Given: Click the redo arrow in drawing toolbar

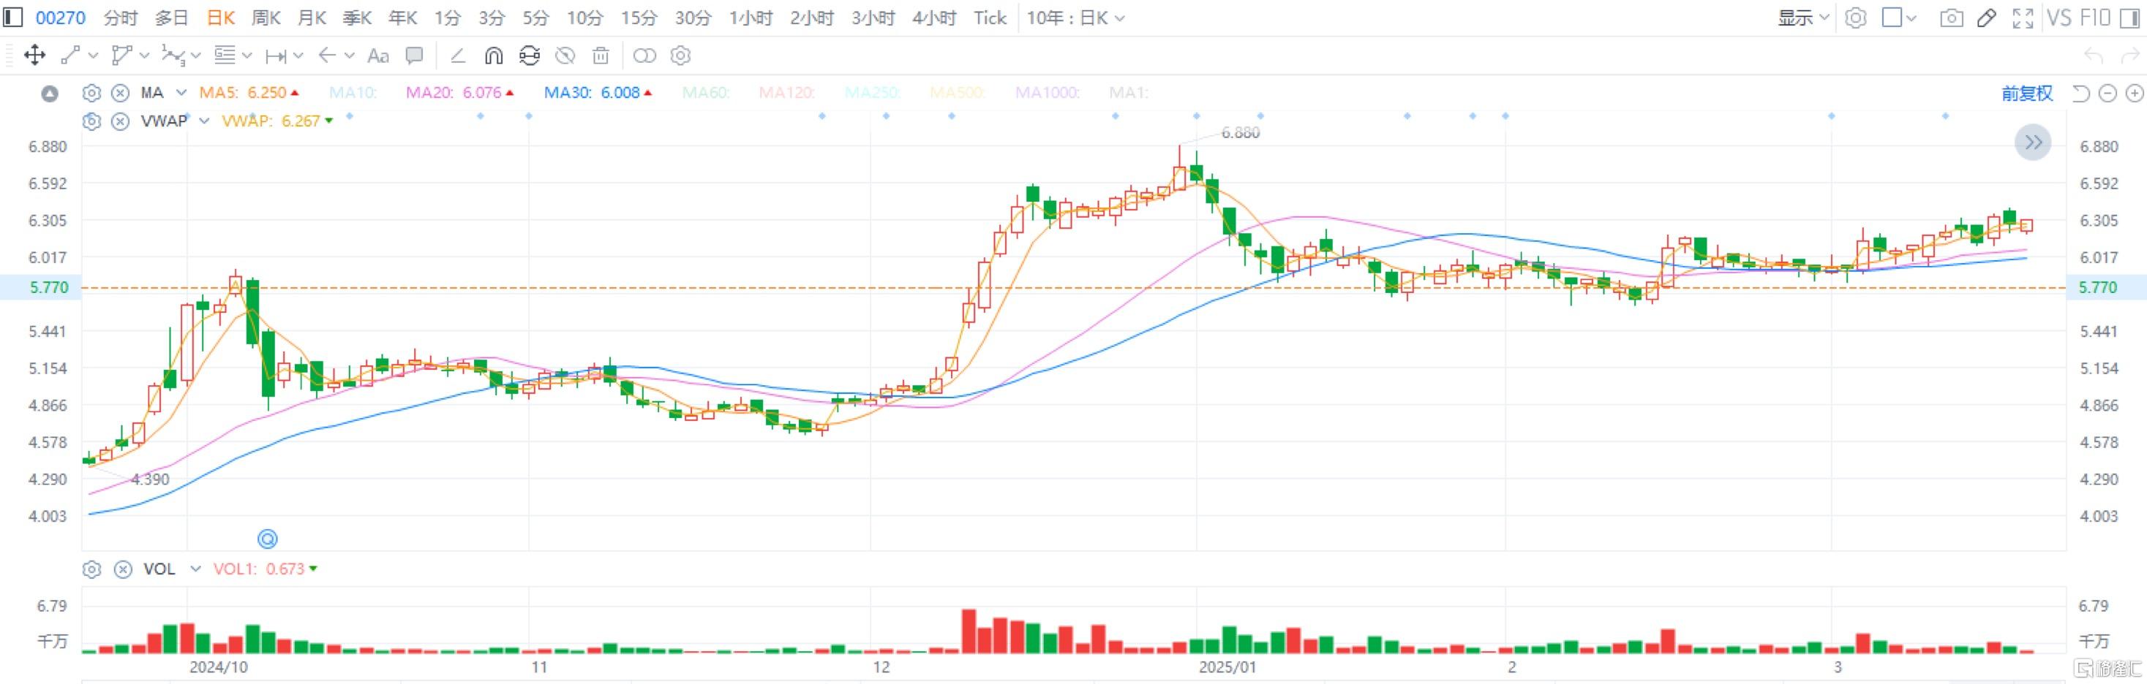Looking at the screenshot, I should coord(2130,56).
